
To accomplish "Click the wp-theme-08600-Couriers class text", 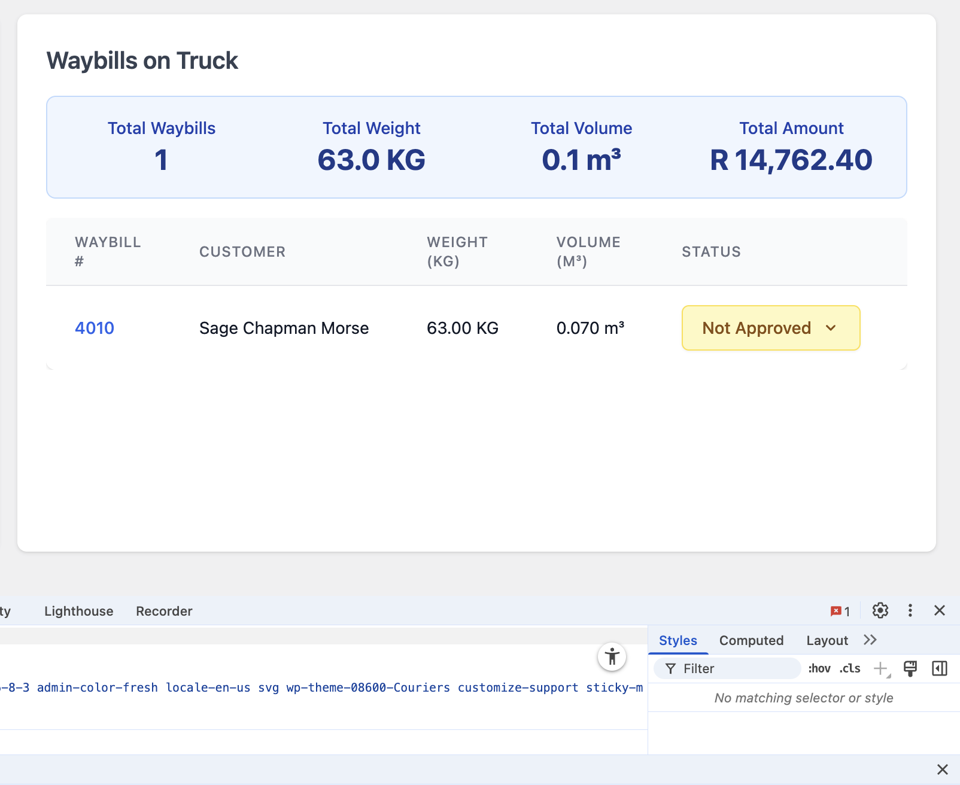I will [368, 687].
